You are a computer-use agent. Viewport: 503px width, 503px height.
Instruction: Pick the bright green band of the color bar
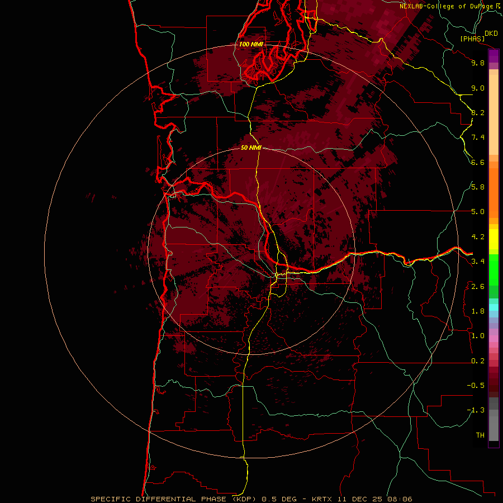(x=493, y=270)
